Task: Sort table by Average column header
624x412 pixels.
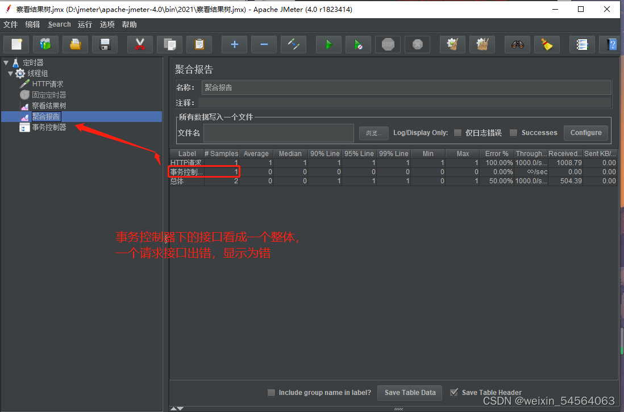Action: pyautogui.click(x=256, y=154)
